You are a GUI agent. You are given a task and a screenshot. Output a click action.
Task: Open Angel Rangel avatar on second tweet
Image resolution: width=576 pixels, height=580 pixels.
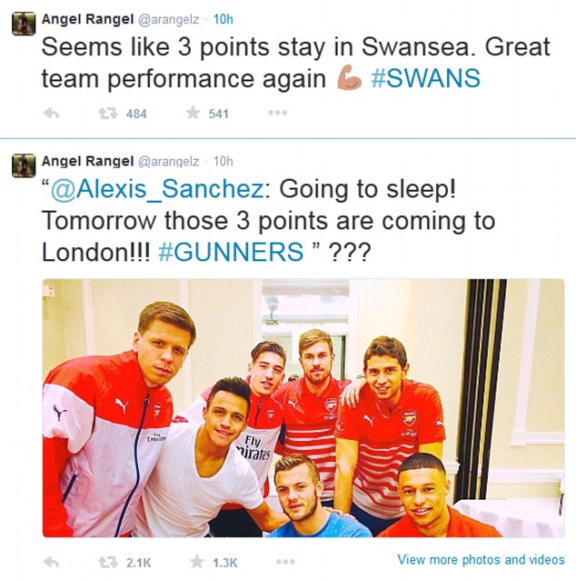(24, 165)
